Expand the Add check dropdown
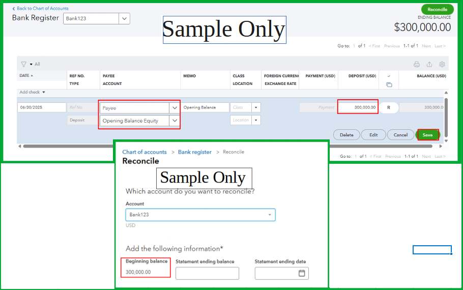 (x=44, y=92)
